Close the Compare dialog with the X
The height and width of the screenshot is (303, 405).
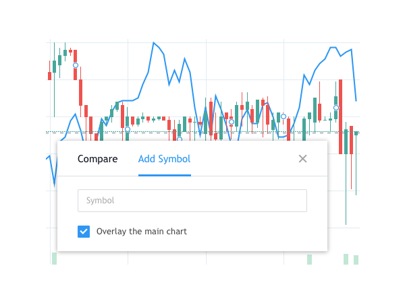point(302,159)
